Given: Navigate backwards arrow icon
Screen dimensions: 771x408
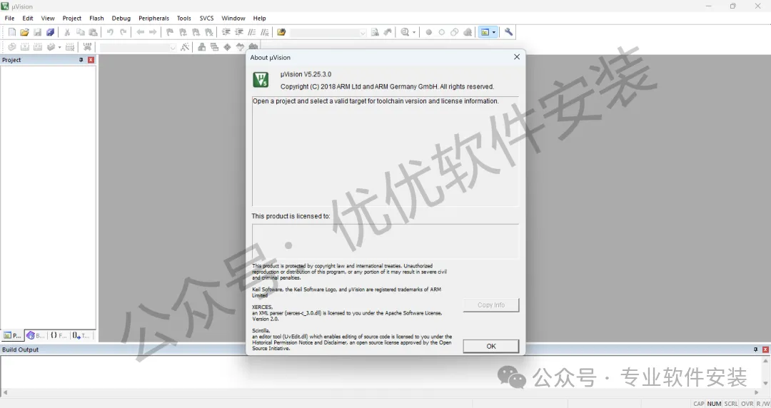Looking at the screenshot, I should 140,32.
